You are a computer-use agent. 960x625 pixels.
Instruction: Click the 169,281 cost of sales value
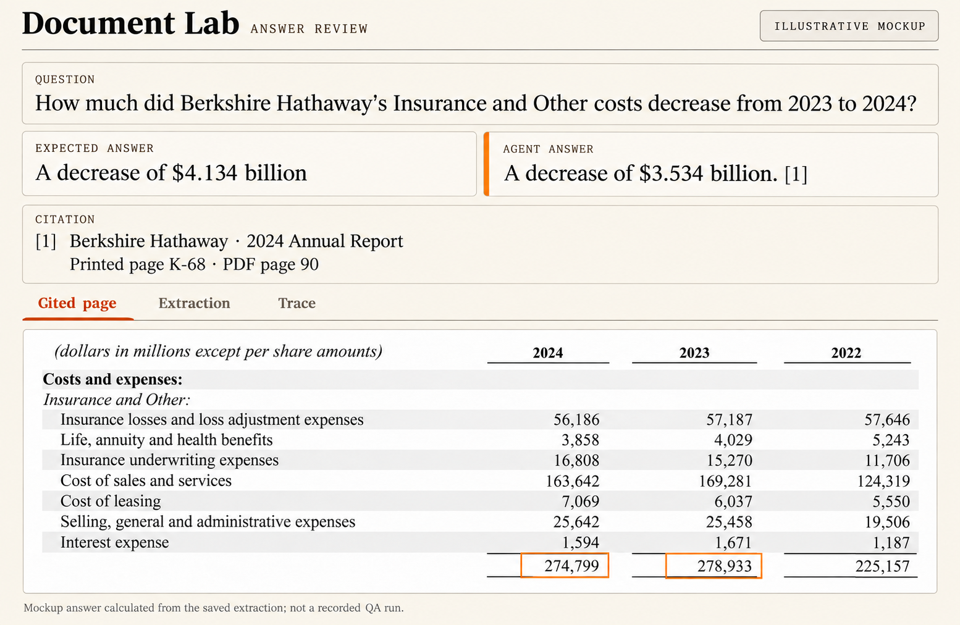725,480
